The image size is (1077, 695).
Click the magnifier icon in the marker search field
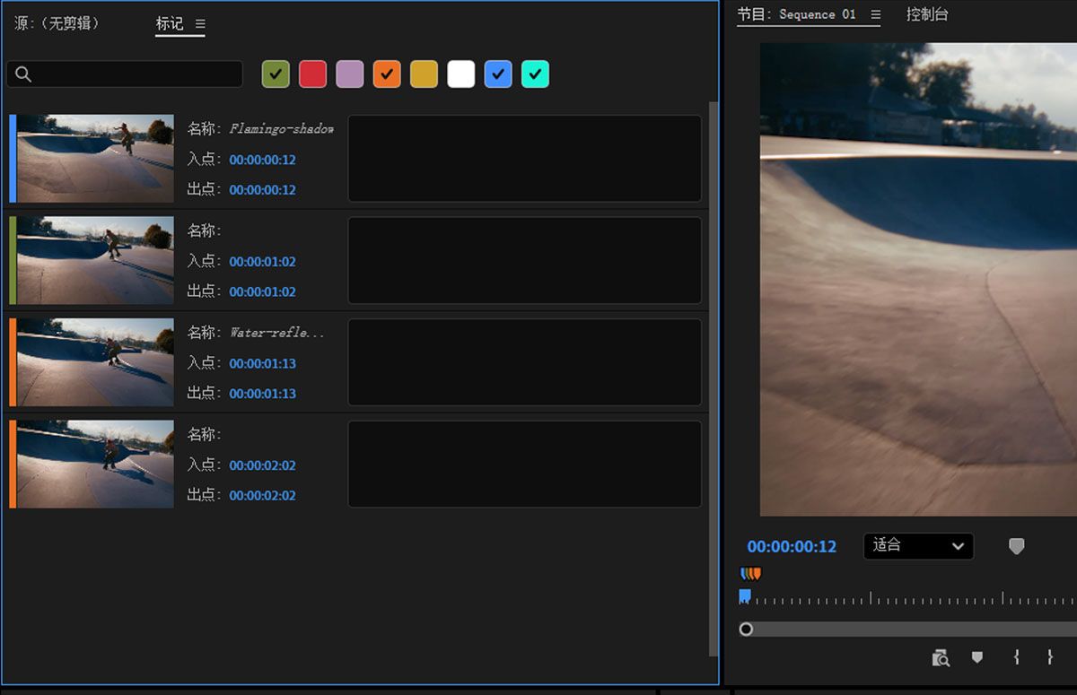(x=22, y=74)
